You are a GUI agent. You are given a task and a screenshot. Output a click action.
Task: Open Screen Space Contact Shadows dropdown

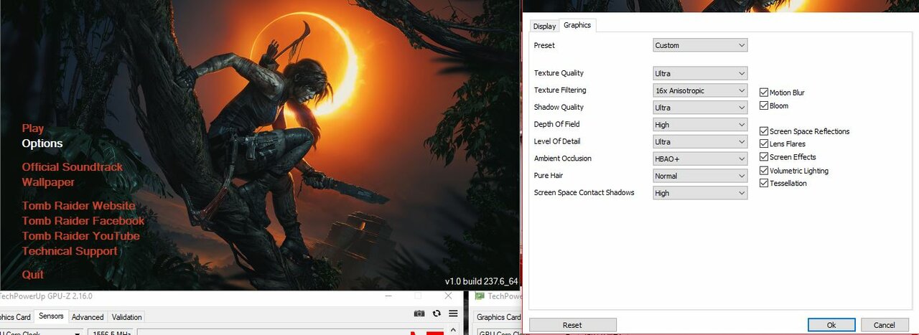point(700,193)
